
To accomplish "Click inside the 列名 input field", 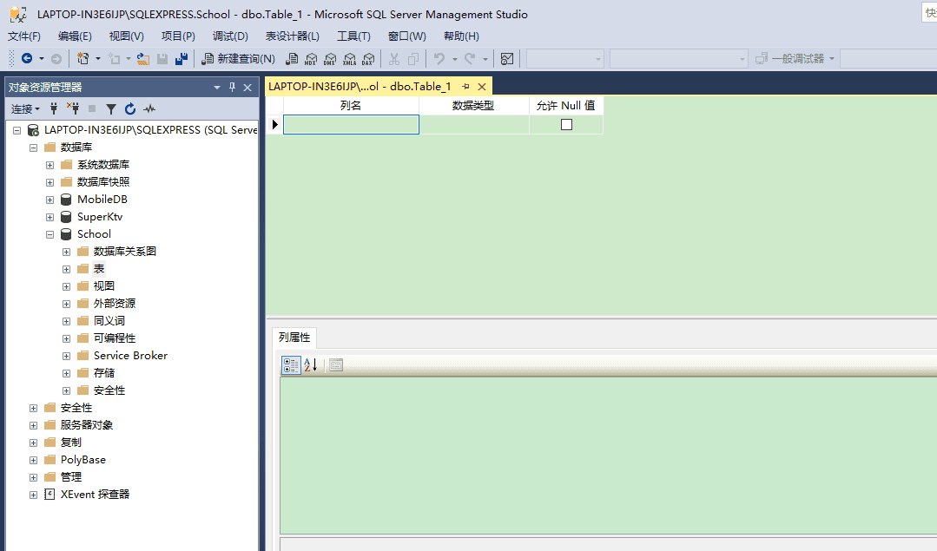I will click(351, 124).
